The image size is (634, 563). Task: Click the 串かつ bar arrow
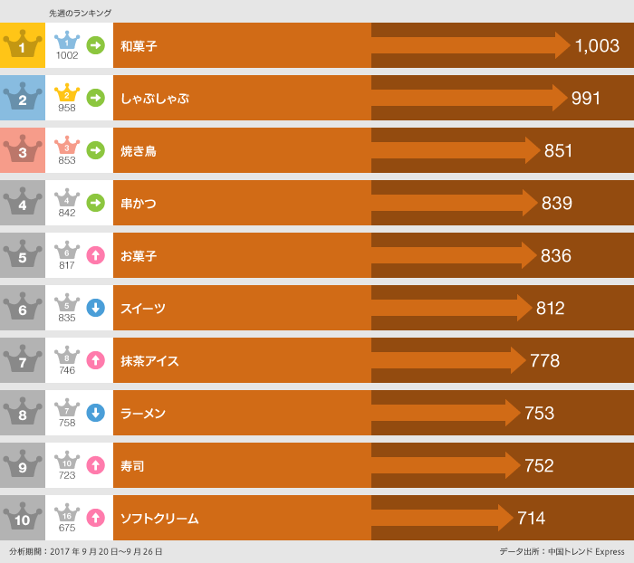tap(455, 203)
